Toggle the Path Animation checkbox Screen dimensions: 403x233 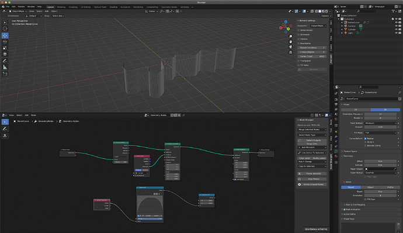point(345,210)
